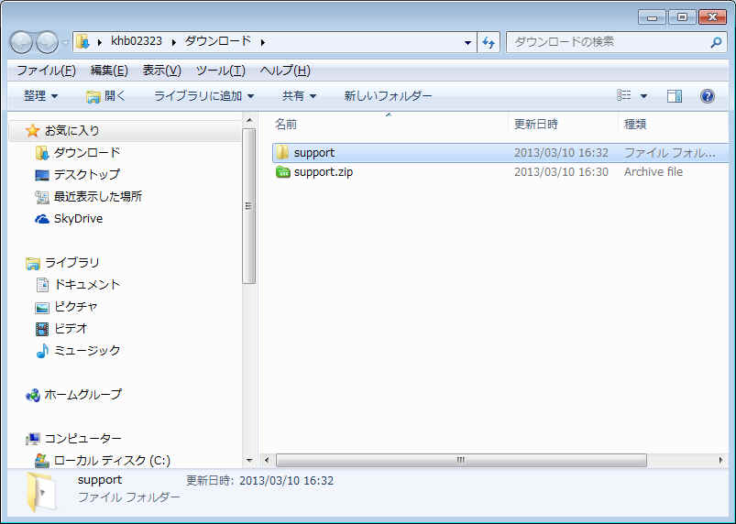
Task: Click the sidebar scroll down arrow
Action: 249,461
